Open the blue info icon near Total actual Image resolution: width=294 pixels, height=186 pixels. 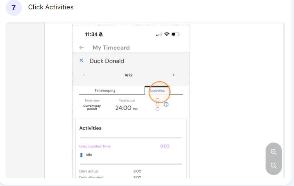166,104
